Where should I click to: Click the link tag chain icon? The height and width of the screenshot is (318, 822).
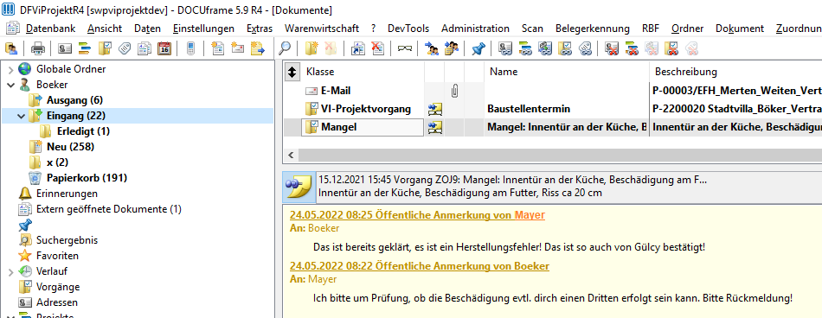click(585, 49)
